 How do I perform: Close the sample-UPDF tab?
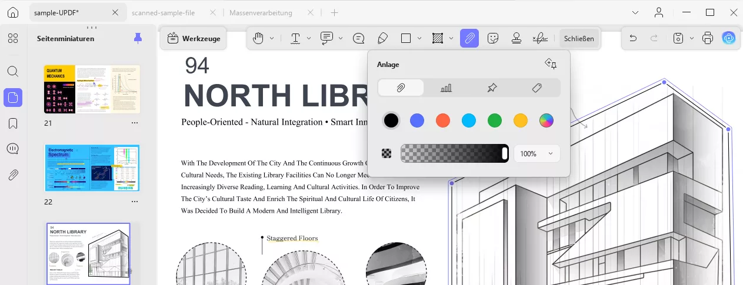pos(115,12)
